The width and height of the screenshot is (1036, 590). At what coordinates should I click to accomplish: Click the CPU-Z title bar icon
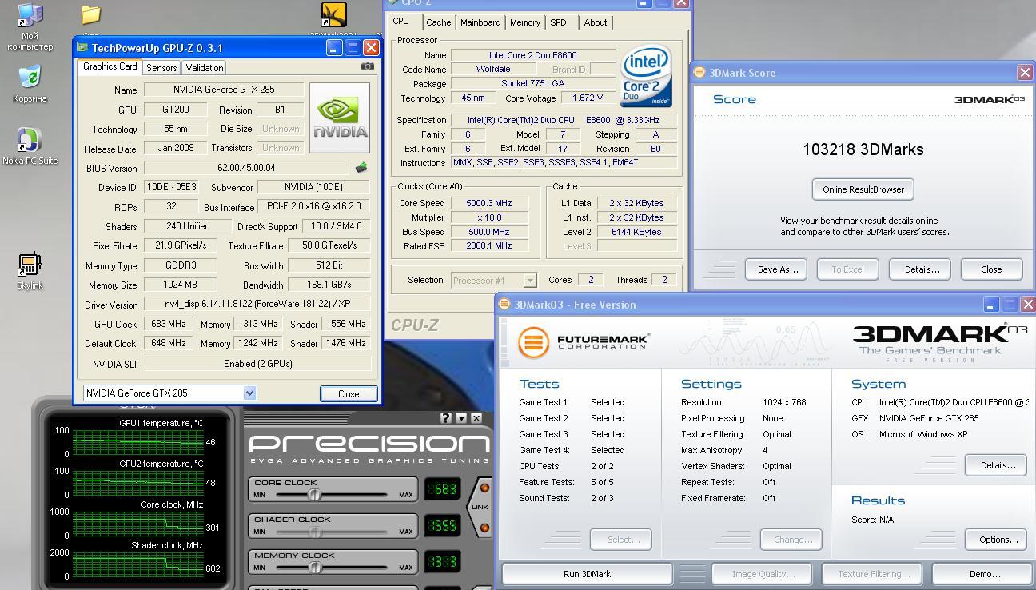(392, 2)
